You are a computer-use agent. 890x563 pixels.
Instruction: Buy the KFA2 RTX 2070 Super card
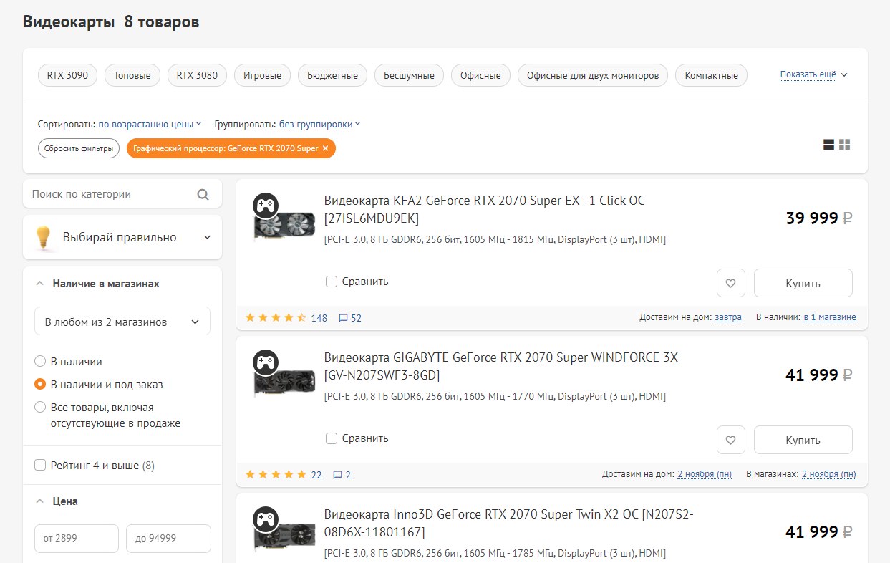coord(803,283)
